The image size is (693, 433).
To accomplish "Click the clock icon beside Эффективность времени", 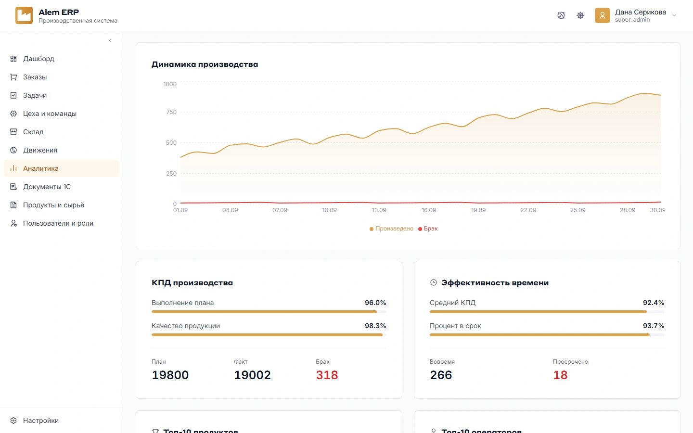I will [434, 283].
